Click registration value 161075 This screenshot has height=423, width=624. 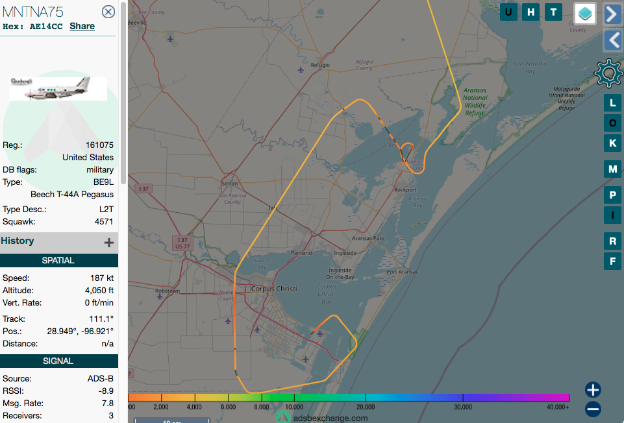(x=99, y=145)
